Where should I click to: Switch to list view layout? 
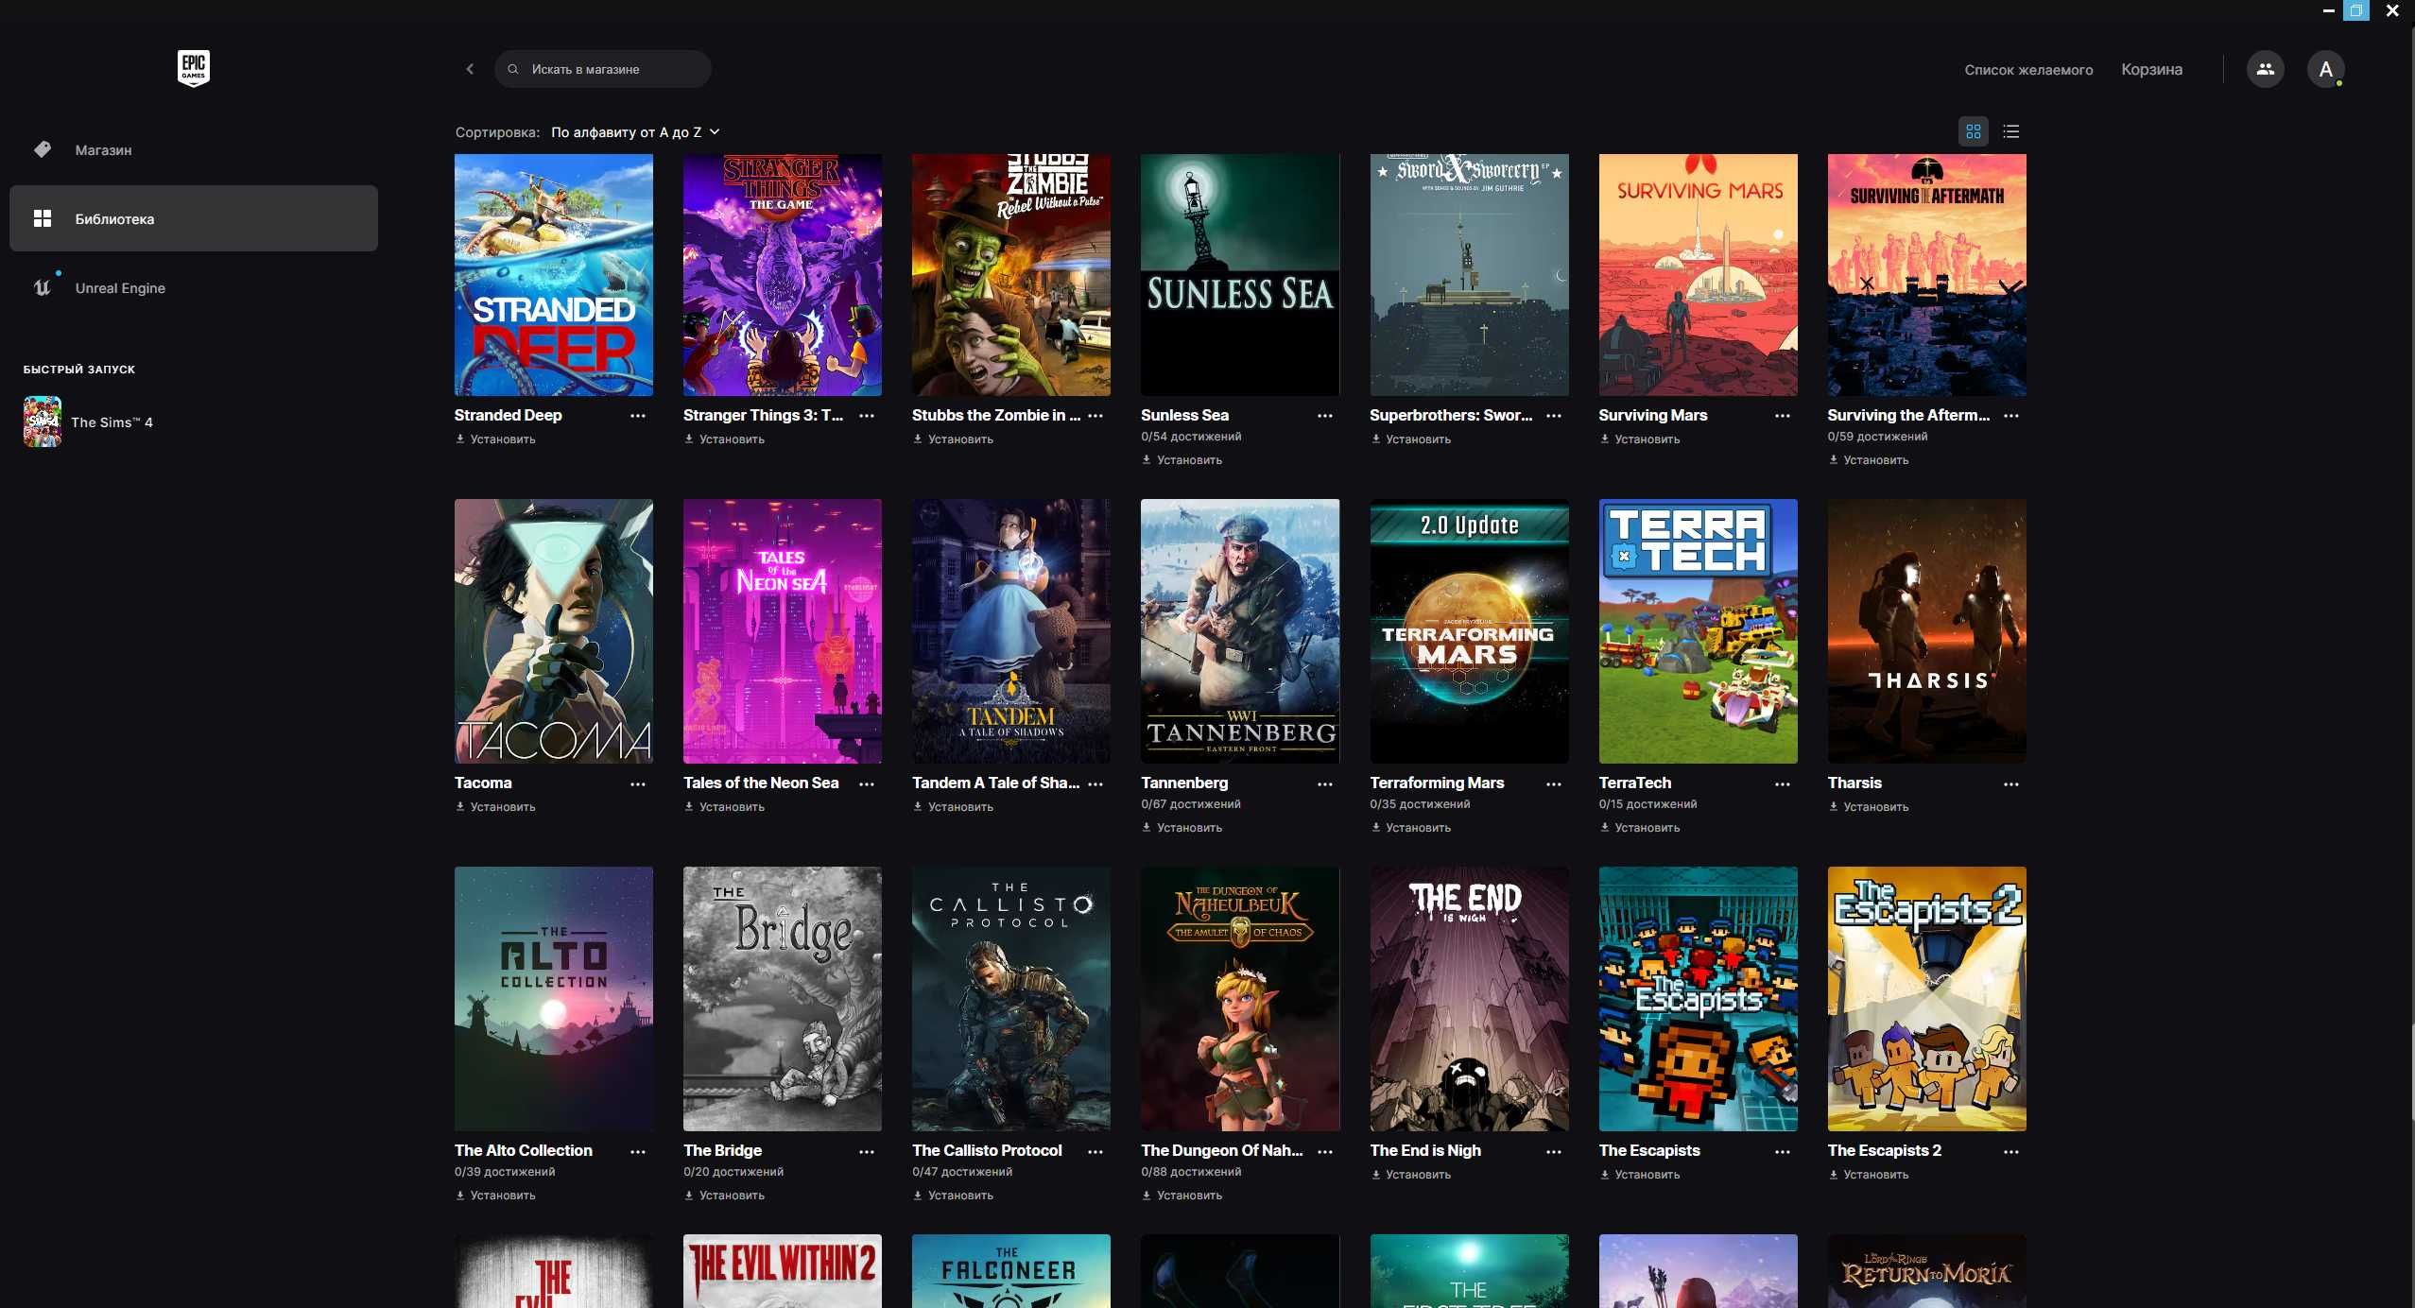[2011, 131]
